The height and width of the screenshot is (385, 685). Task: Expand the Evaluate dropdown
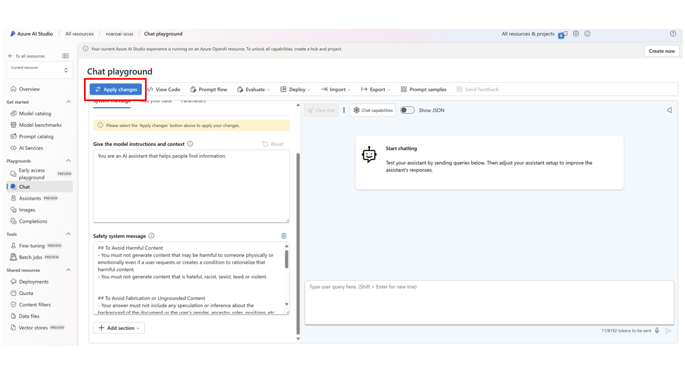[x=254, y=89]
